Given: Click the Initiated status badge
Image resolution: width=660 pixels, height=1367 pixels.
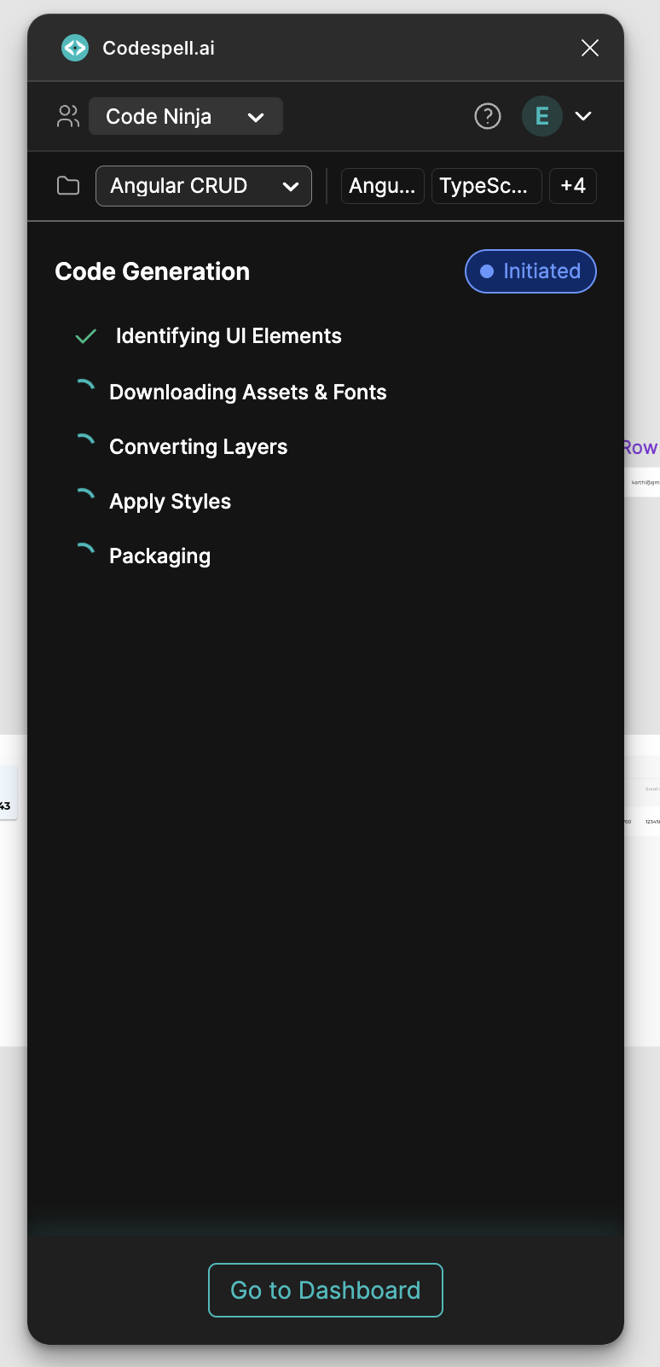Looking at the screenshot, I should (x=530, y=271).
